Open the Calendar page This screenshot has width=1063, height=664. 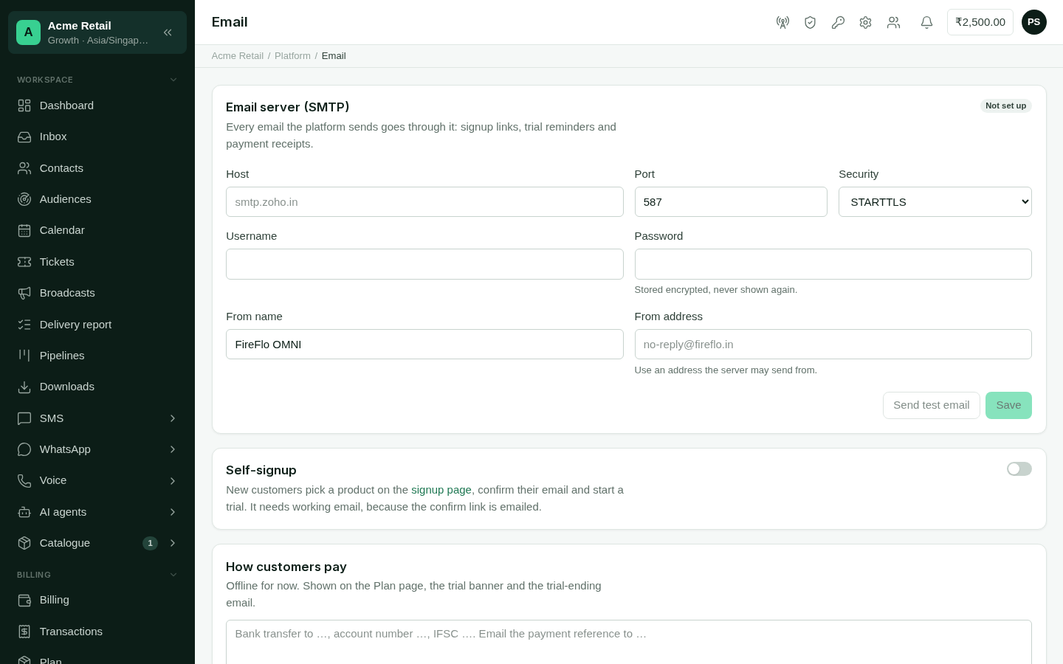click(x=97, y=230)
